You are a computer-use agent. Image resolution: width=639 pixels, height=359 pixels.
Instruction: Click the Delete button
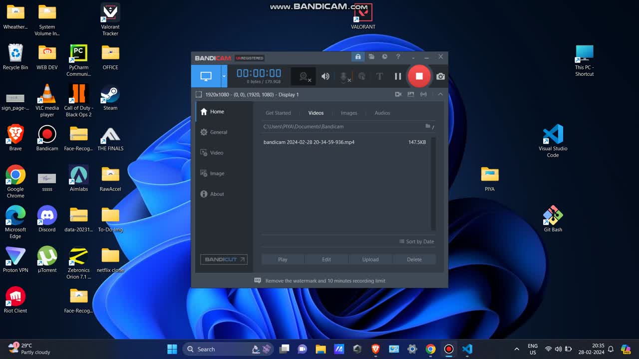pyautogui.click(x=414, y=259)
